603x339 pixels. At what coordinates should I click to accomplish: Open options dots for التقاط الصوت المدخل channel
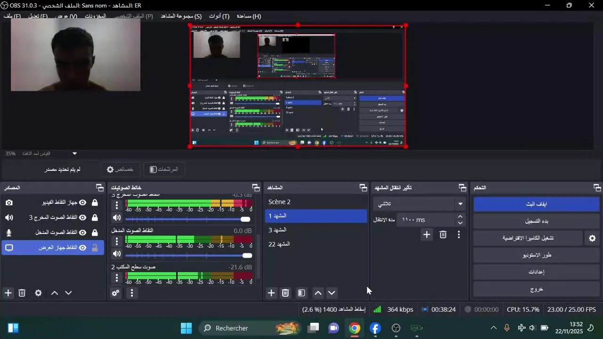(117, 242)
